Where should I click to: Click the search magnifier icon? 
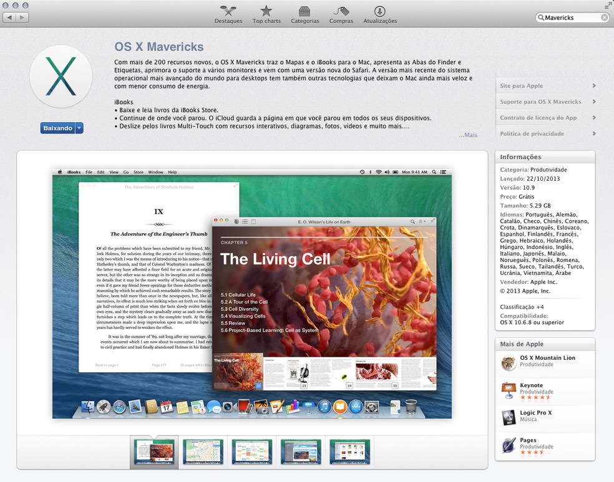click(x=541, y=17)
